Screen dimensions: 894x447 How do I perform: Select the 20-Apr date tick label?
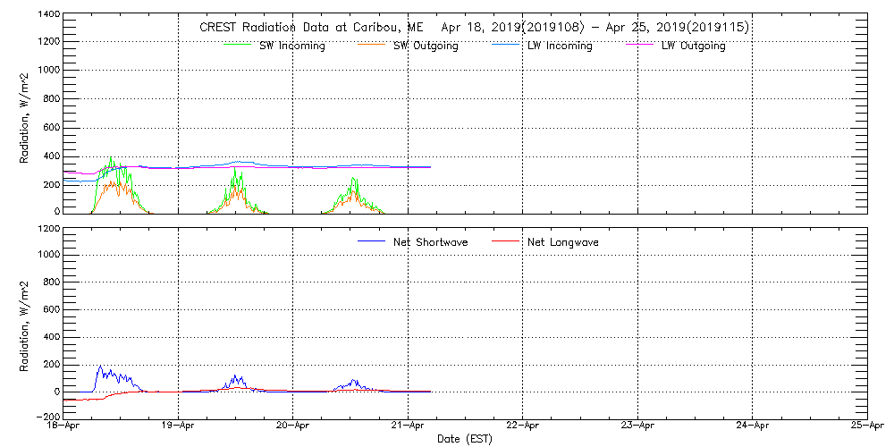pyautogui.click(x=293, y=427)
